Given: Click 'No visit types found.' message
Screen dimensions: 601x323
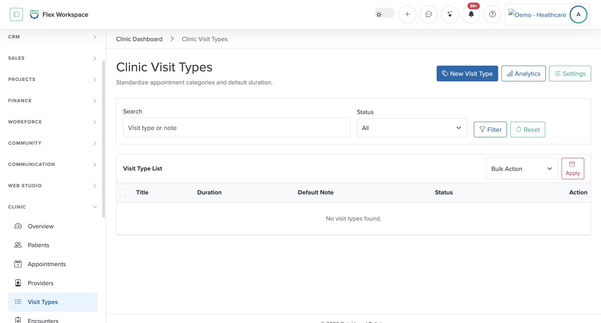Looking at the screenshot, I should [x=353, y=218].
